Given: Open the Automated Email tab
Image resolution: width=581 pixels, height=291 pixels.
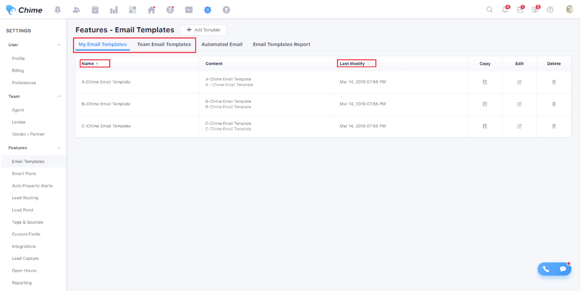Looking at the screenshot, I should [x=222, y=45].
